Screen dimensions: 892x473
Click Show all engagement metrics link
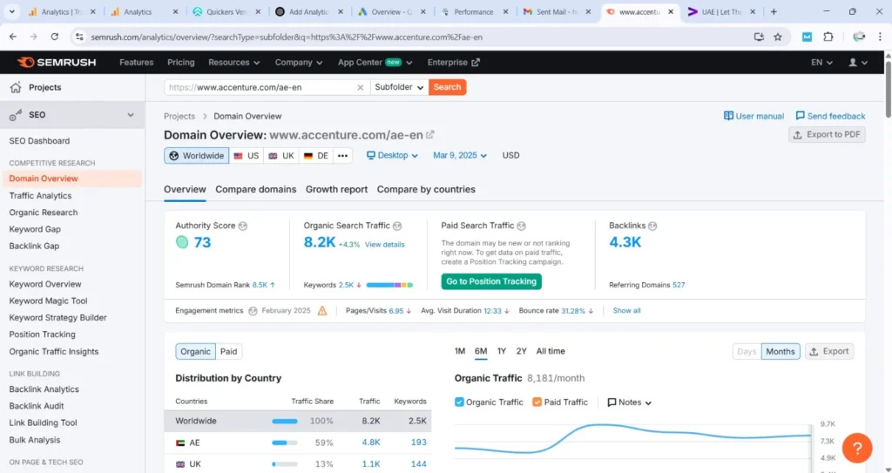(x=626, y=311)
